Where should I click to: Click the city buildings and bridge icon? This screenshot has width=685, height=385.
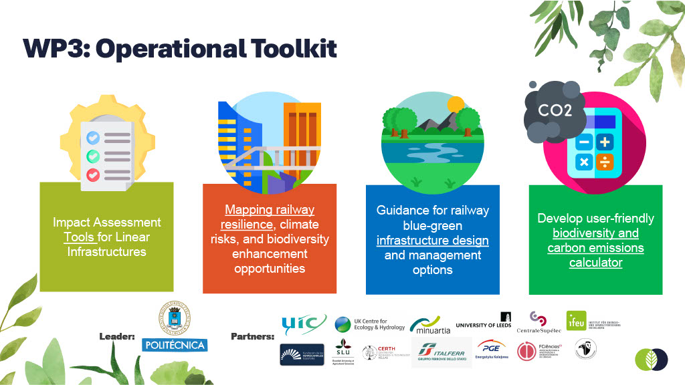tap(270, 143)
